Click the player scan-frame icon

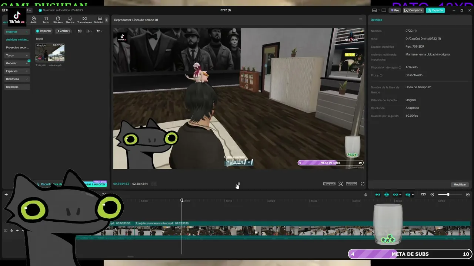pos(341,184)
